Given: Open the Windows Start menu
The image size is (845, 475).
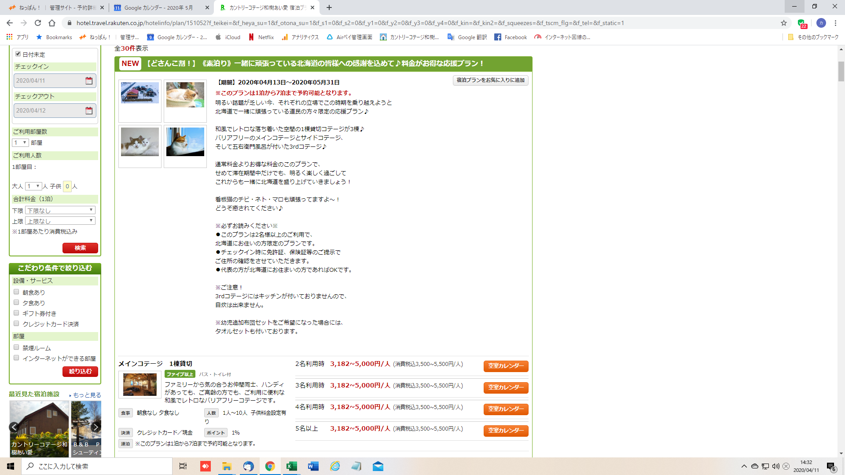Looking at the screenshot, I should pos(11,466).
